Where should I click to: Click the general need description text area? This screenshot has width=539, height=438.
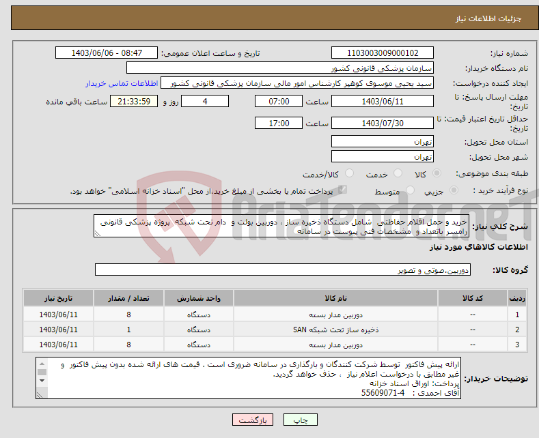(281, 227)
